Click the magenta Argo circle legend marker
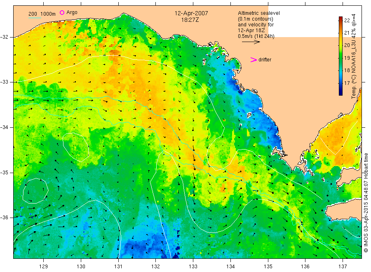Screen dimensions: 371x272 [x=62, y=12]
